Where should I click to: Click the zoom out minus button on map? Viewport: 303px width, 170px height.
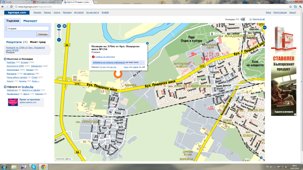(x=59, y=40)
